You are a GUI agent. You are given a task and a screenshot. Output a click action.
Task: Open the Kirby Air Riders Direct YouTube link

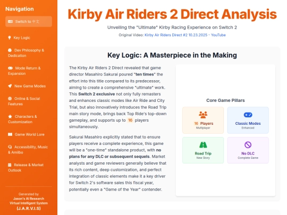click(185, 35)
